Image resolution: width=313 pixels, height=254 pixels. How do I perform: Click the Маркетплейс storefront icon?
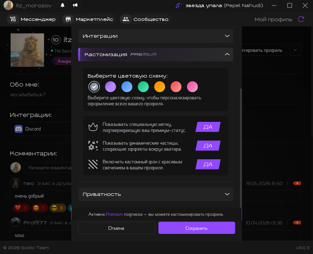[x=68, y=19]
